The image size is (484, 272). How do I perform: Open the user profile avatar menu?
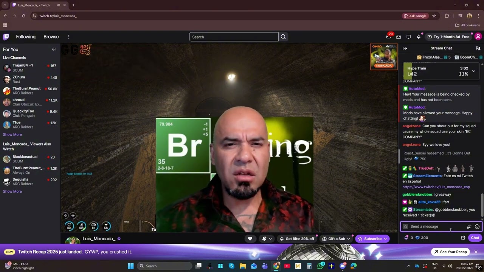click(x=478, y=37)
